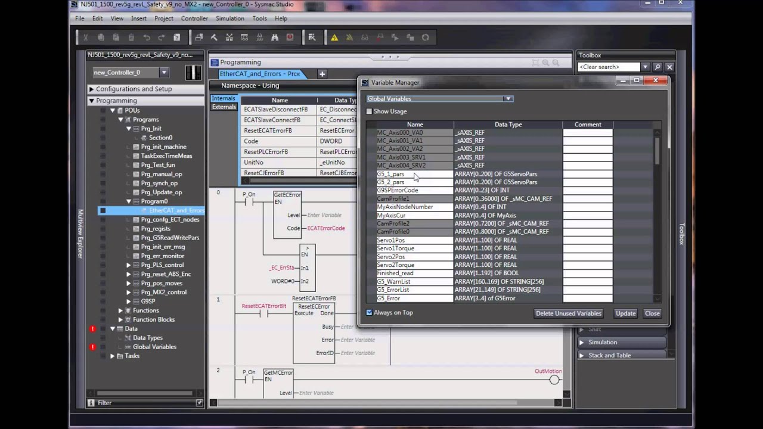The width and height of the screenshot is (763, 429).
Task: Click the pencil-checklist toolbar icon
Action: point(312,38)
